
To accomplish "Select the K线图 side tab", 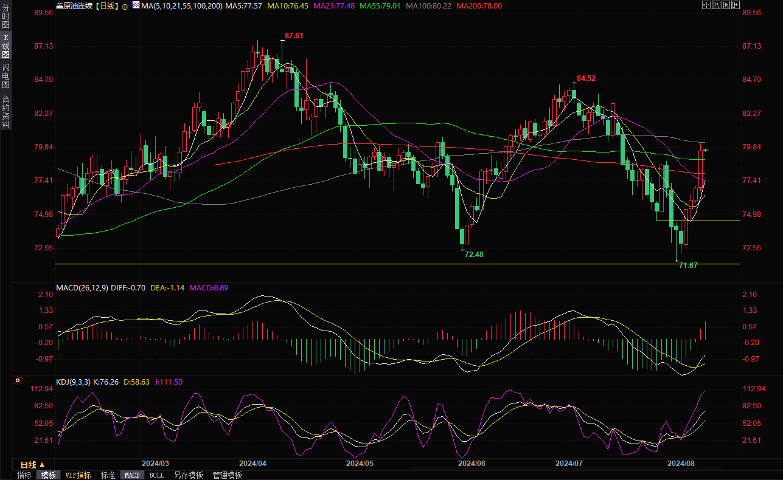I will click(5, 46).
